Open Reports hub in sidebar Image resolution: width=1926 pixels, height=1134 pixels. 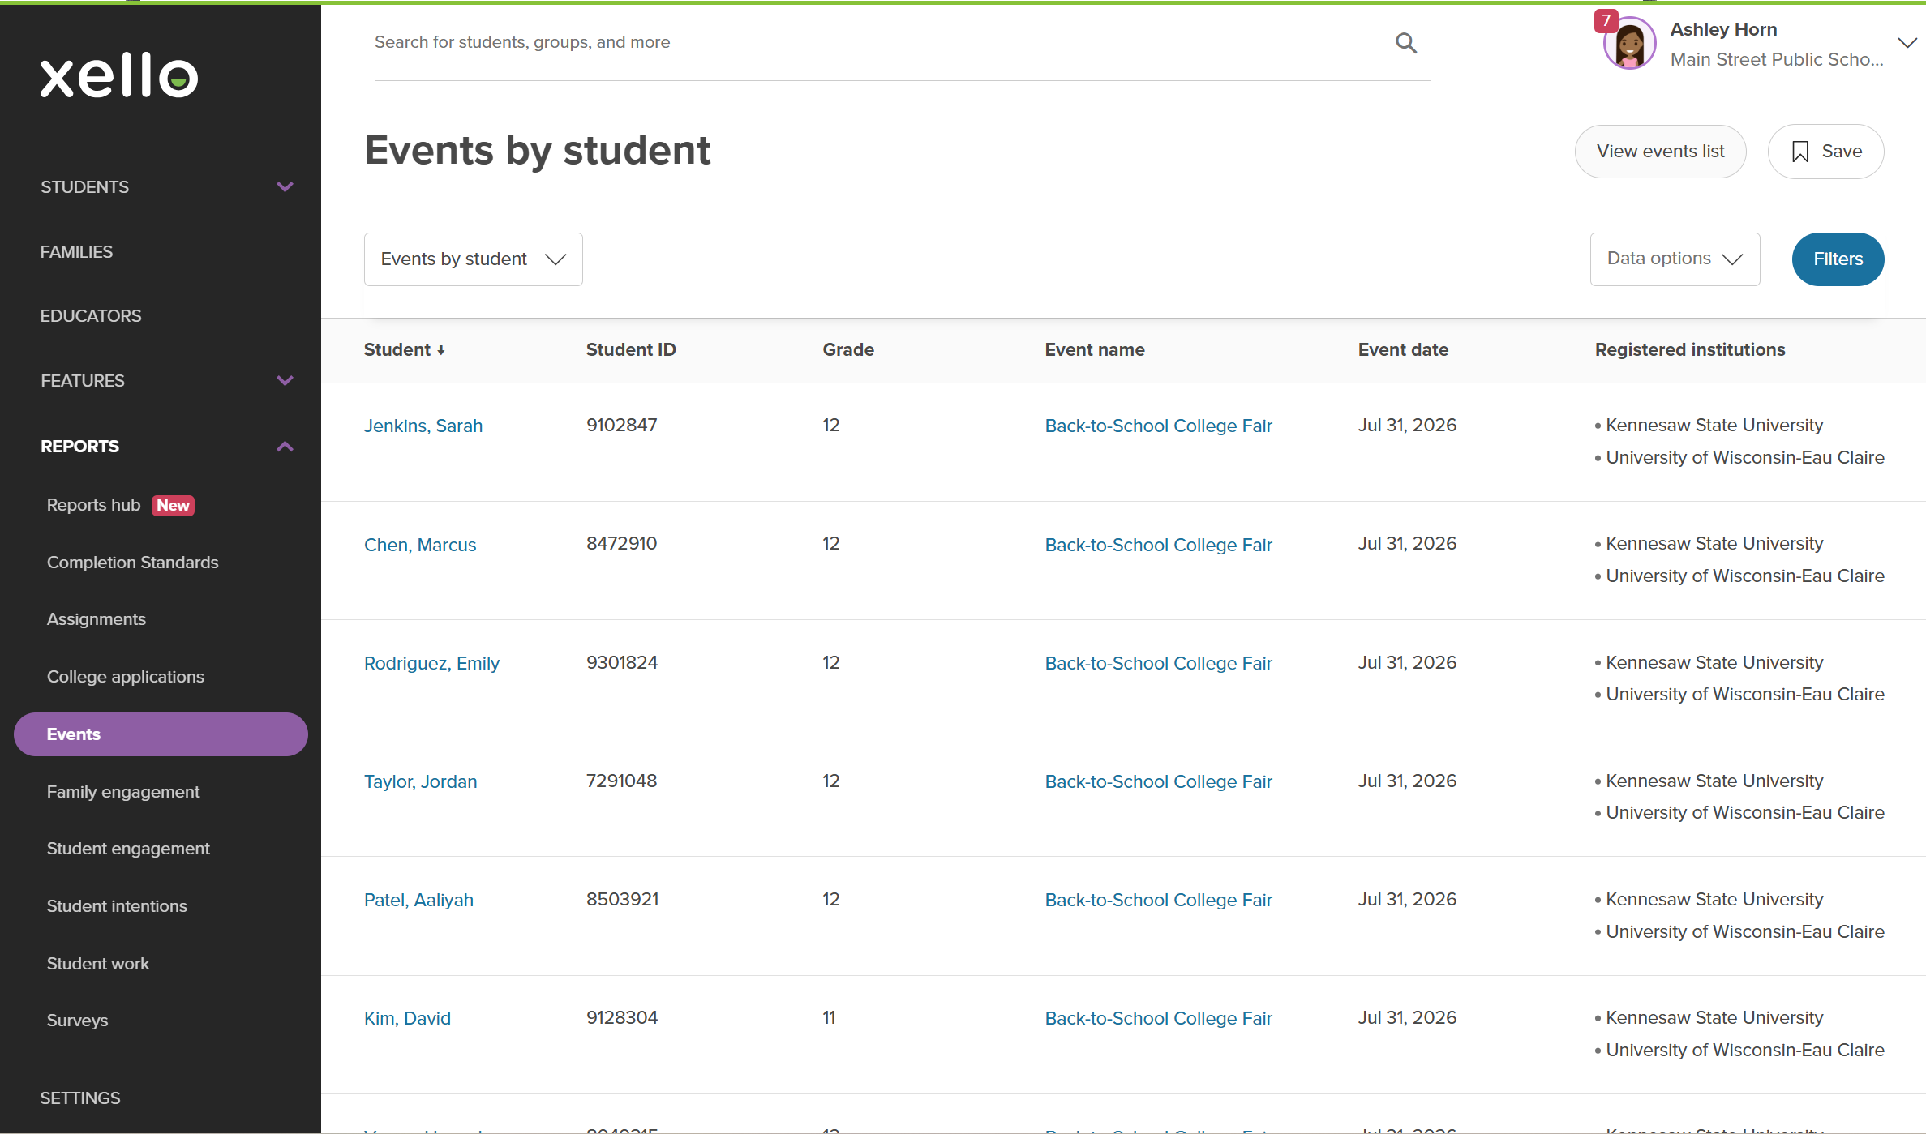point(93,505)
